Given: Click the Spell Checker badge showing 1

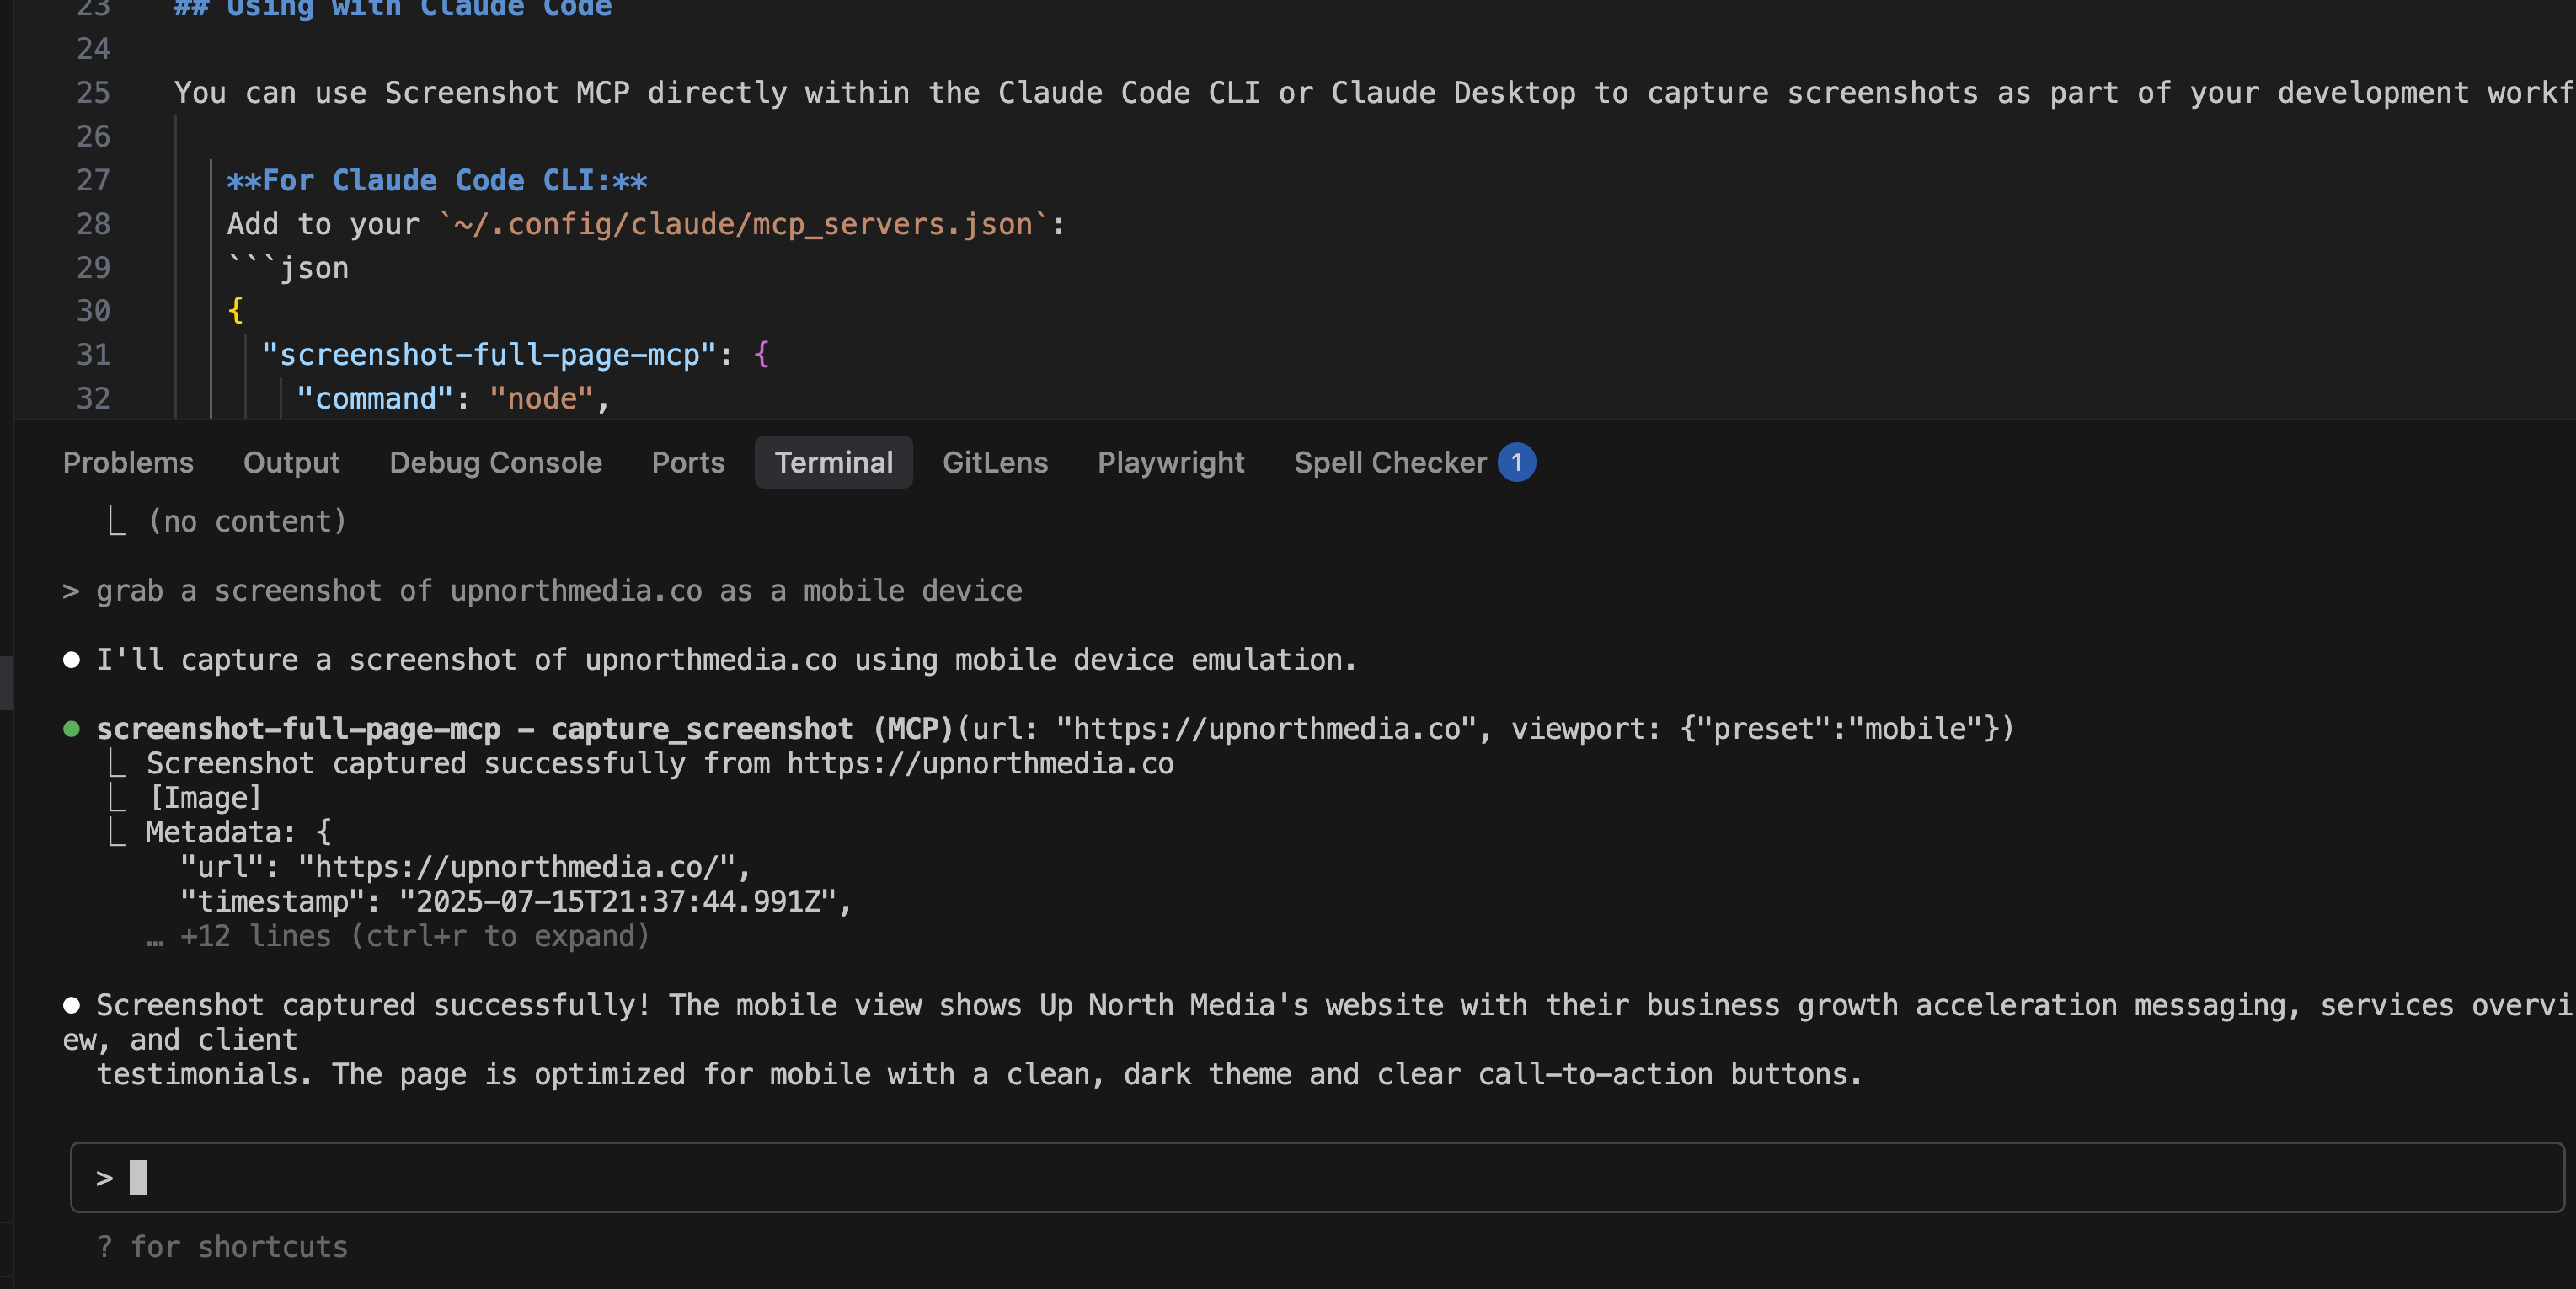Looking at the screenshot, I should 1516,462.
